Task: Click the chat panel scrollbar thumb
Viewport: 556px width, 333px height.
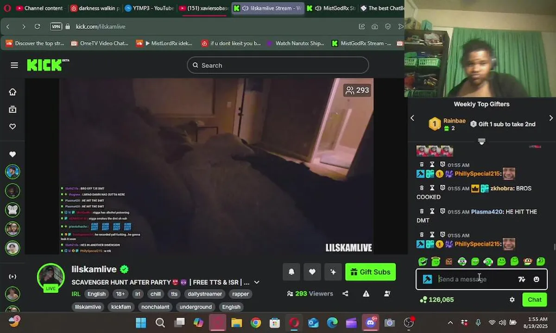Action: click(554, 247)
